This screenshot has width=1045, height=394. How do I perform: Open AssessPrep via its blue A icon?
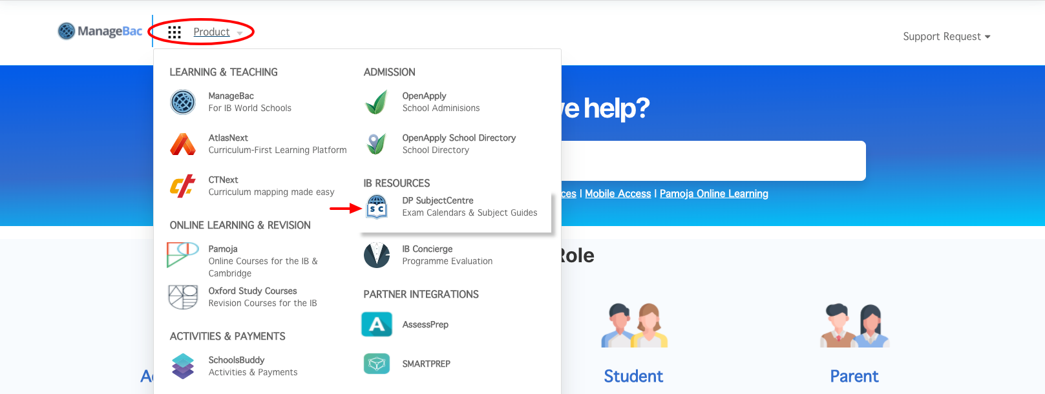377,324
